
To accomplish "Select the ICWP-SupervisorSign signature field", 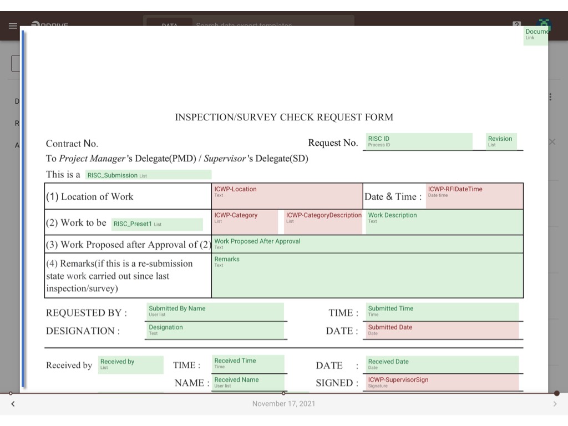I will coord(442,383).
